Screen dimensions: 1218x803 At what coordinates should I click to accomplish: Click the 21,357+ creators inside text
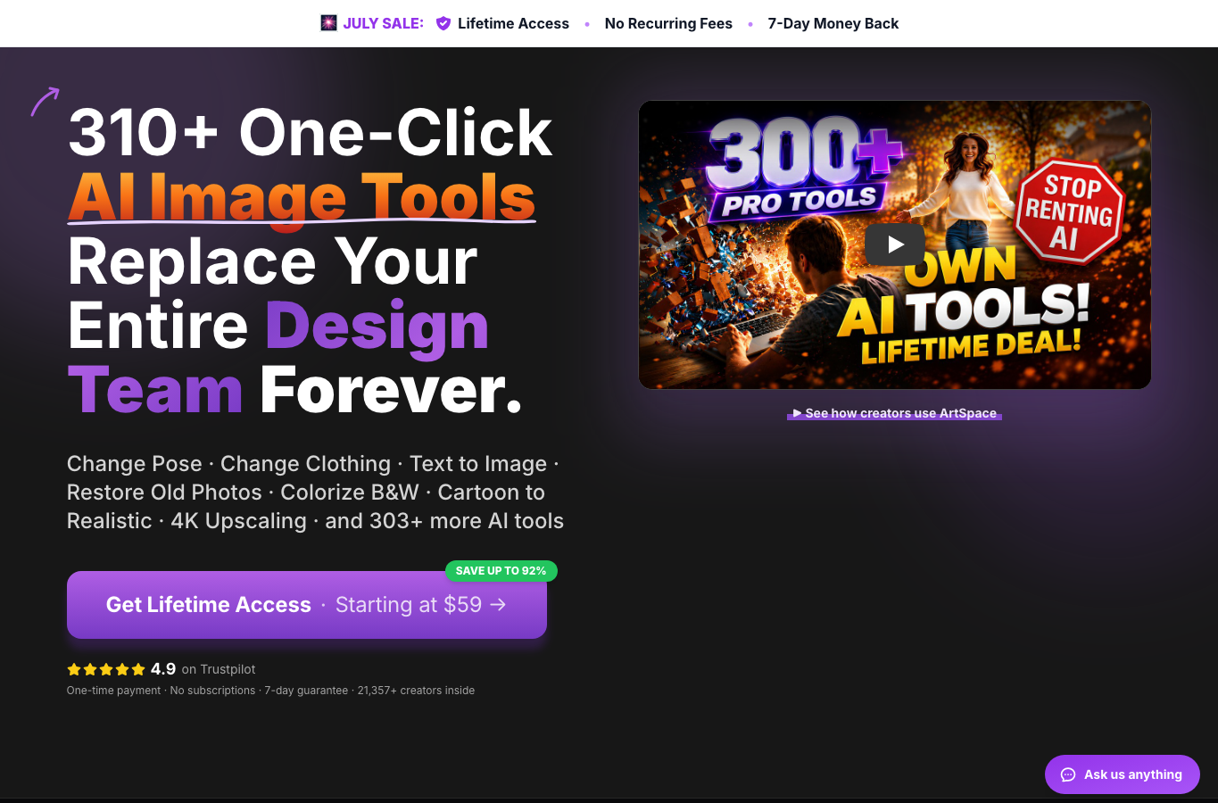pos(416,691)
